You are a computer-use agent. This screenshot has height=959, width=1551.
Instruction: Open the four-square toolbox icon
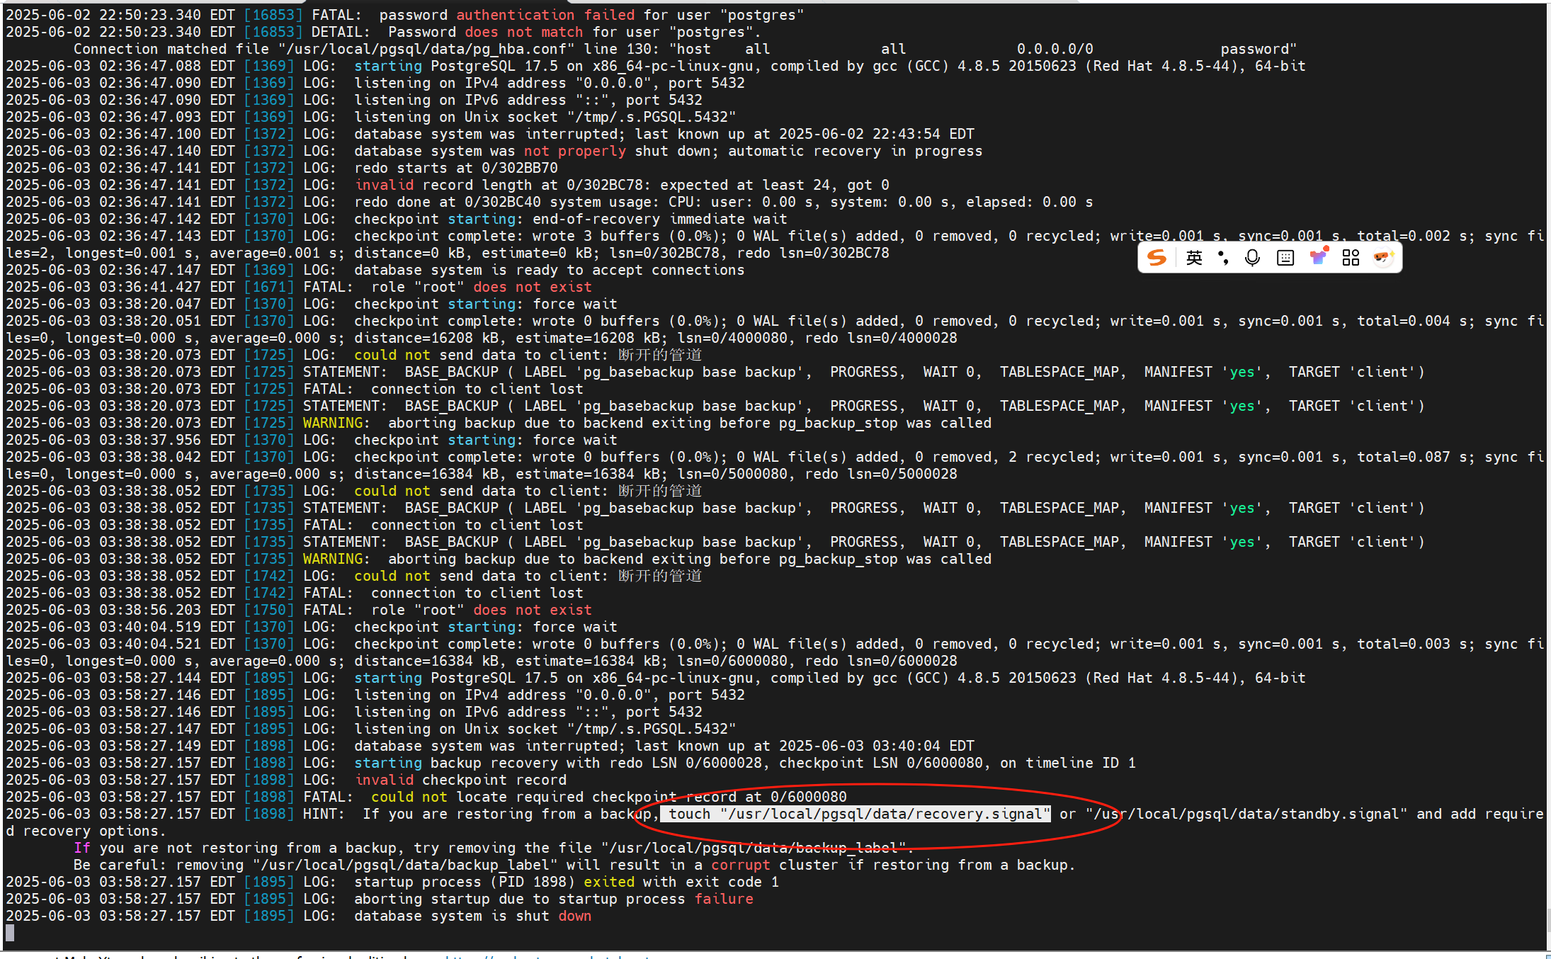(1351, 258)
